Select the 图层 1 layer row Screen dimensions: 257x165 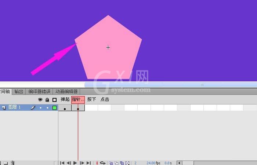click(29, 107)
